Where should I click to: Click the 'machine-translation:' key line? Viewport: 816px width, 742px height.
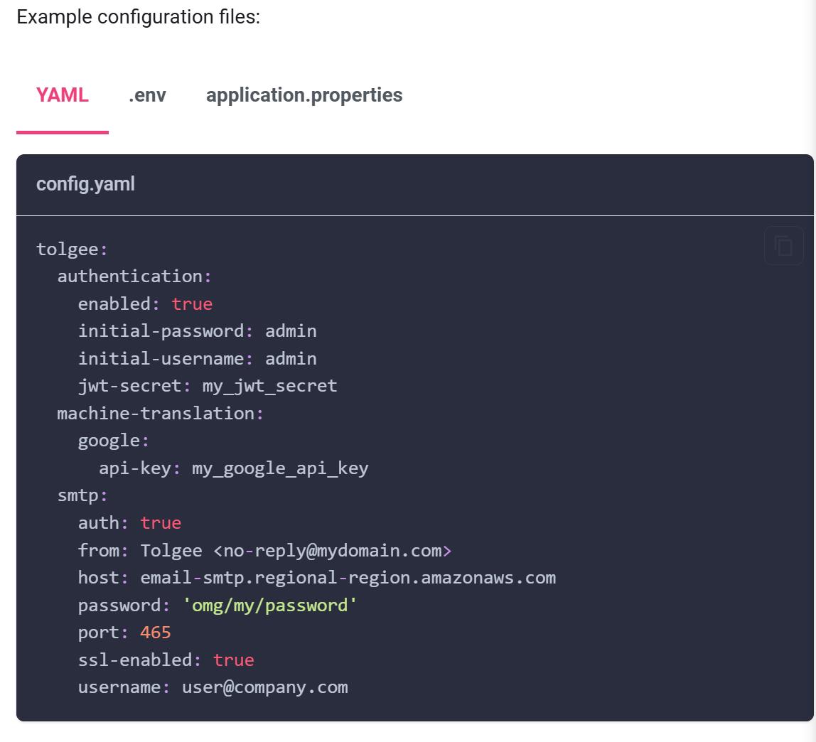161,414
